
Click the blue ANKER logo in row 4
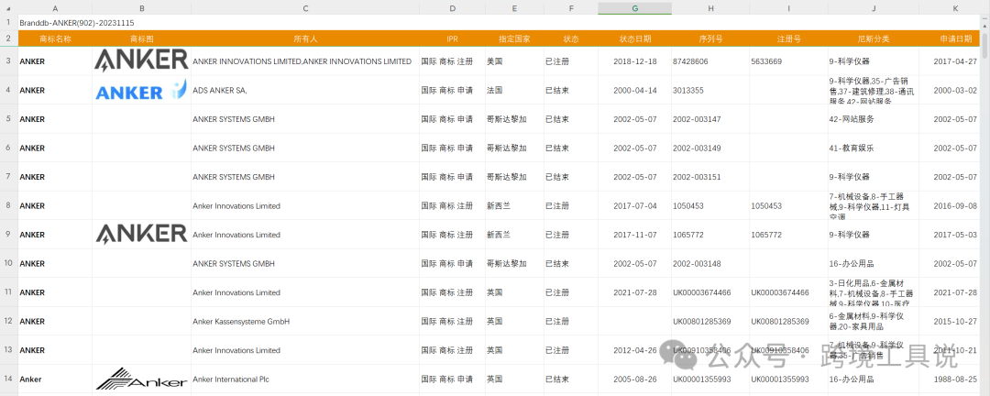coord(141,91)
